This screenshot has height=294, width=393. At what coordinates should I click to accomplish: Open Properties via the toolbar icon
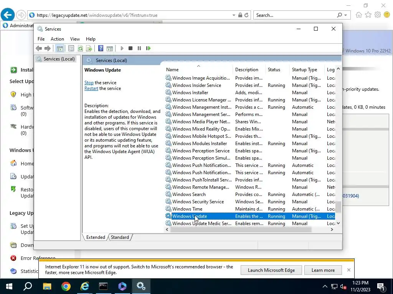tap(71, 48)
